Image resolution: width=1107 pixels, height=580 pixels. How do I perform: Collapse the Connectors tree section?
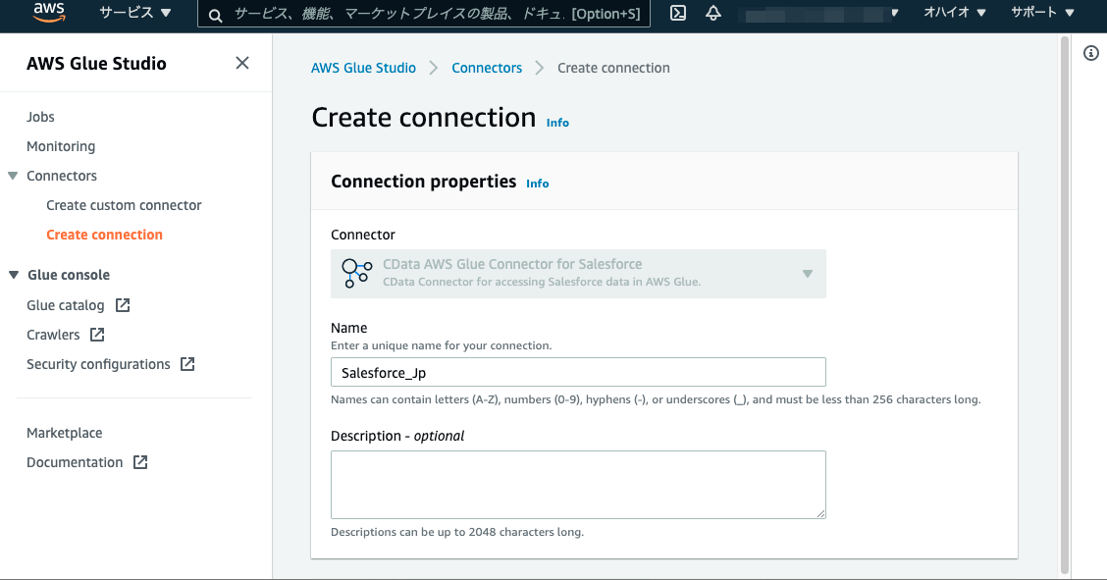point(13,176)
